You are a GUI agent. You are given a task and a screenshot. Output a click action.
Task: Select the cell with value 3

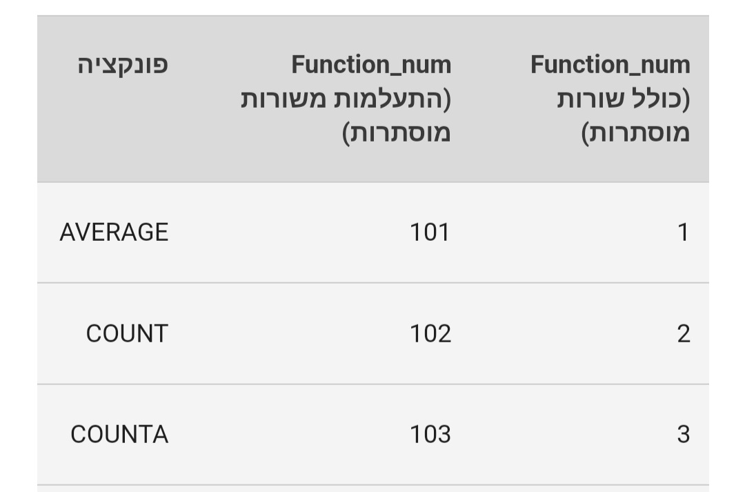point(682,435)
